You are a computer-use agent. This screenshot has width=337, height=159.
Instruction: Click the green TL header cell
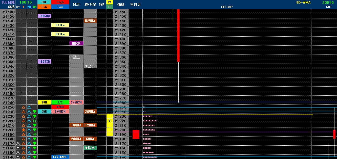tap(110, 7)
